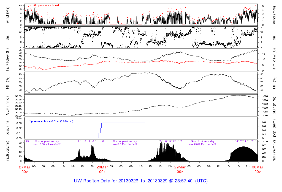This screenshot has width=282, height=192.
Task: Select the "SLP (inHg)" axis label
Action: 7,106
